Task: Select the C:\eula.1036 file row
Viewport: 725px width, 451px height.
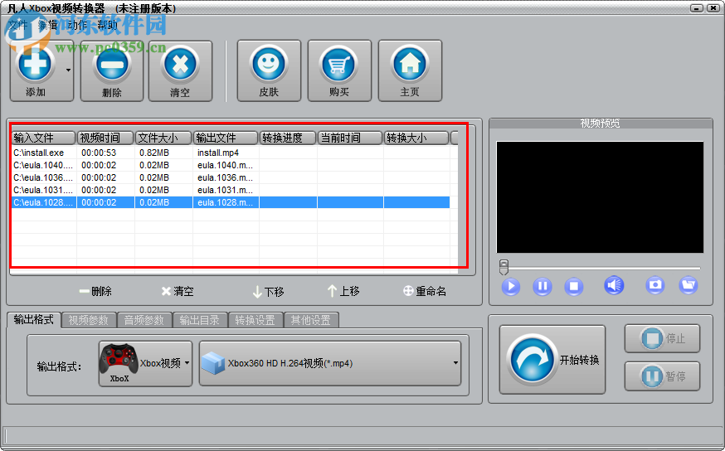Action: click(231, 177)
